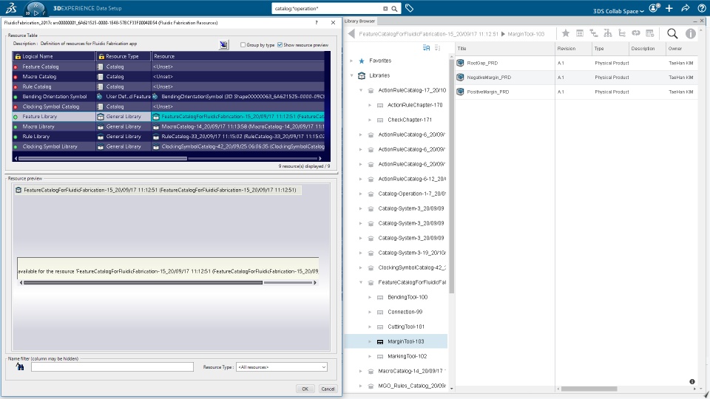Screen dimensions: 710x399
Task: Select PositiveMargin_PRD row
Action: (576, 92)
